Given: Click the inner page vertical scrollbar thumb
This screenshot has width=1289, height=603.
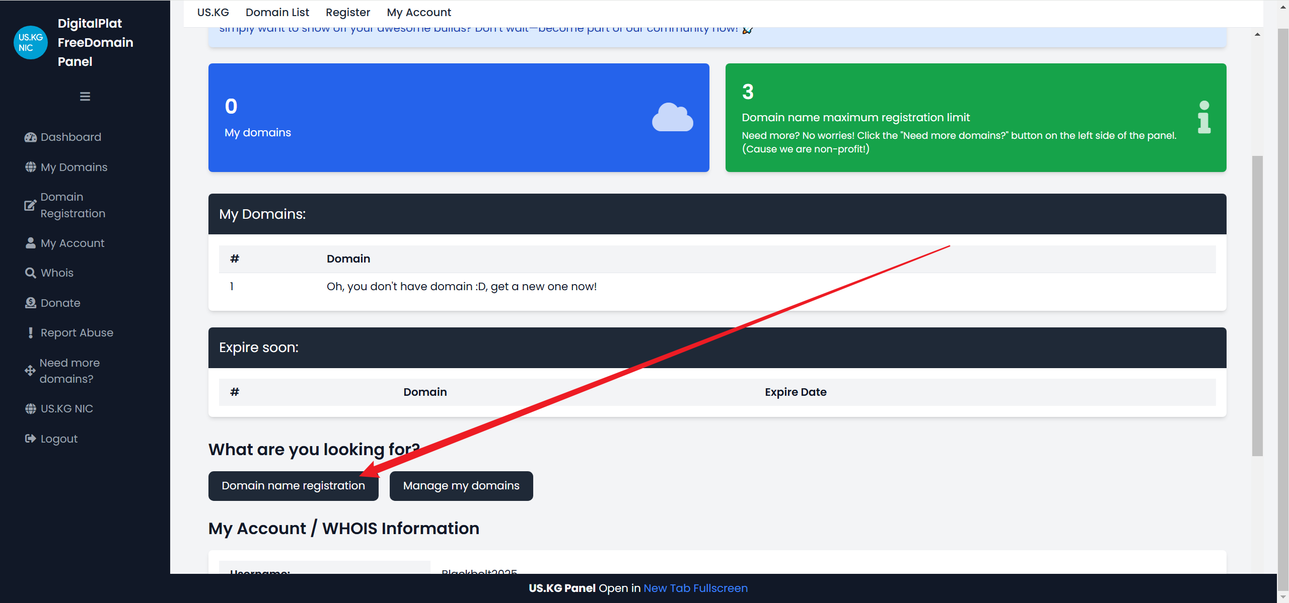Looking at the screenshot, I should 1257,306.
